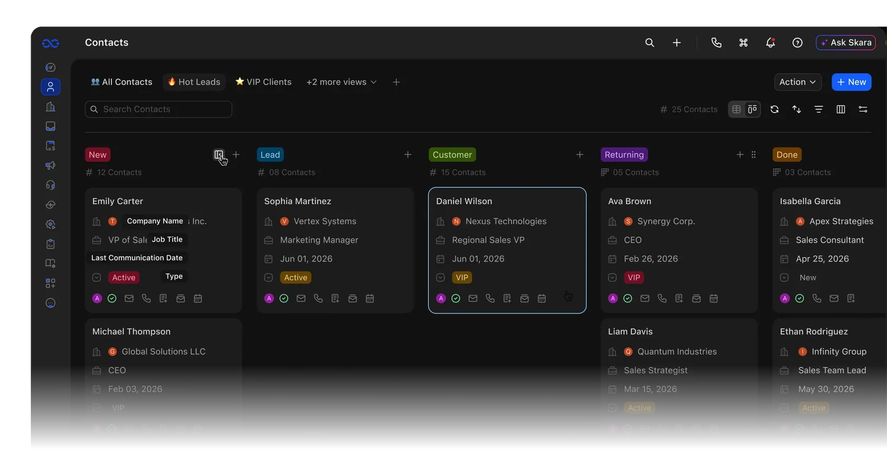Add a contact to the Customer column
Image resolution: width=887 pixels, height=449 pixels.
tap(580, 155)
